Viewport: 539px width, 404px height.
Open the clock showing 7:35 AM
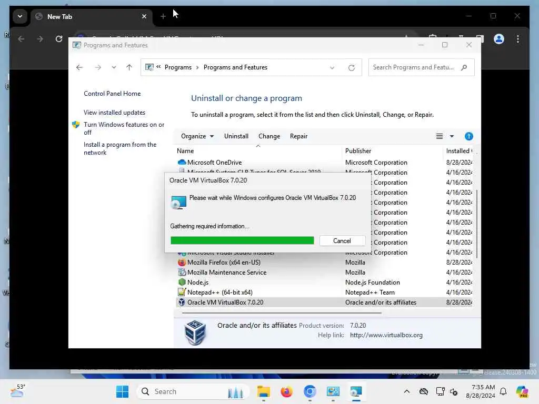click(481, 391)
